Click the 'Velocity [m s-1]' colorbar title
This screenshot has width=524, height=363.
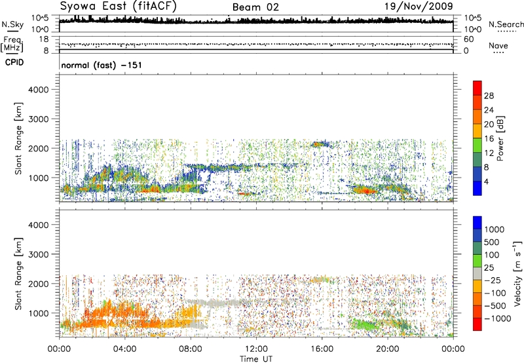(517, 273)
